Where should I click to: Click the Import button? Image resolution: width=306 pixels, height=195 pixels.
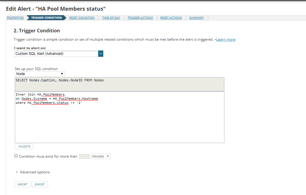[23, 185]
